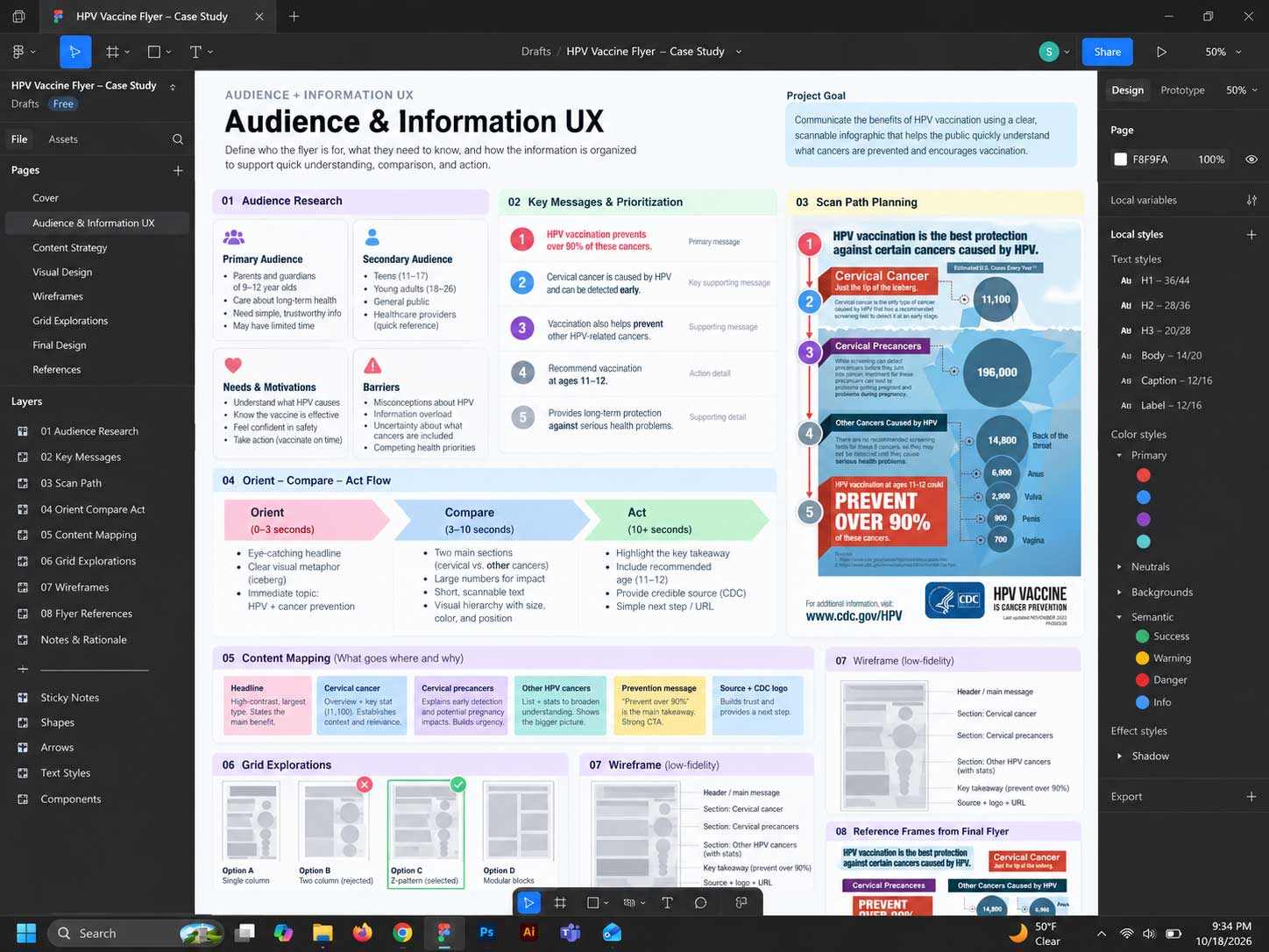
Task: Click the page background color swatch
Action: [1120, 159]
